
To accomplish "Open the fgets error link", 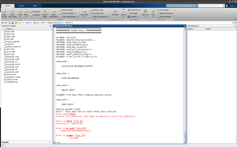I will [72, 114].
